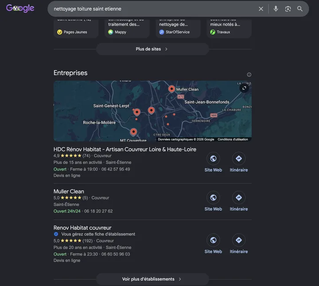Click Voir plus d'établissements
This screenshot has height=286, width=319.
(x=152, y=279)
